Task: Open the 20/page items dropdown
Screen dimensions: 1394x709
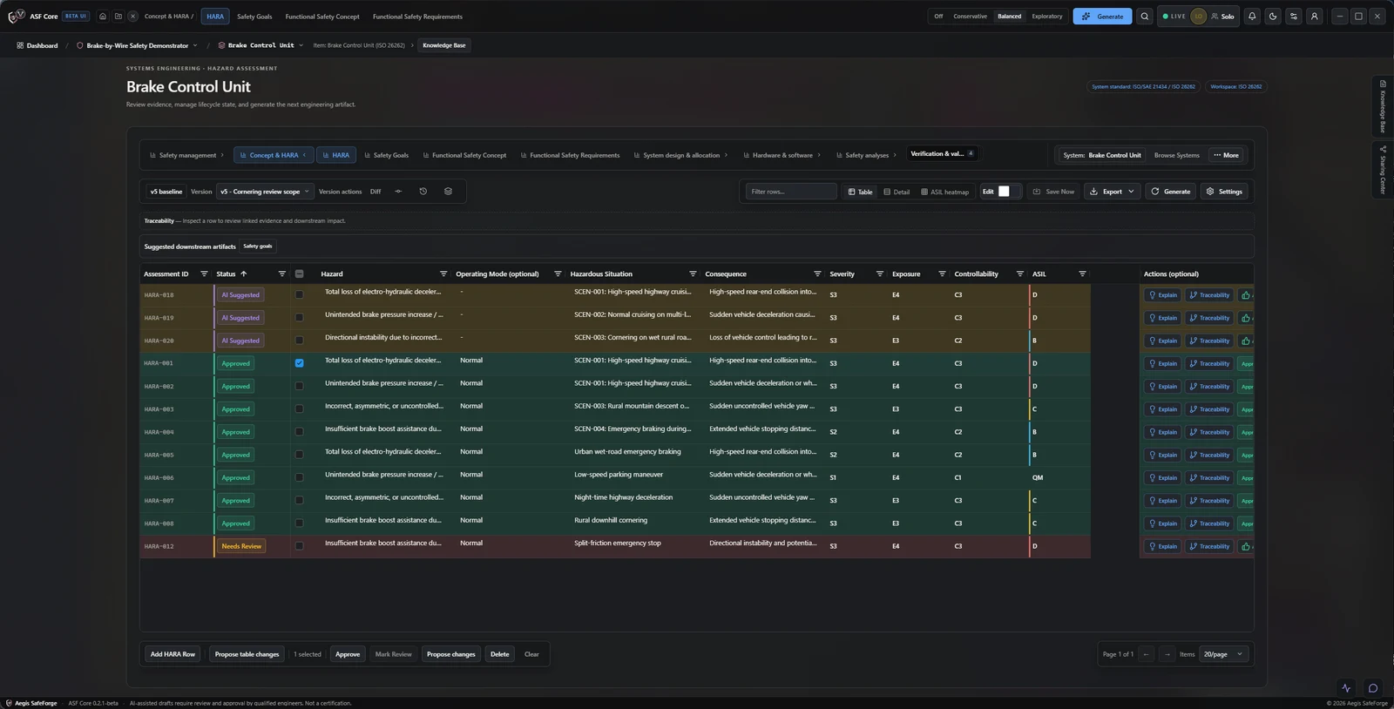Action: [x=1223, y=654]
